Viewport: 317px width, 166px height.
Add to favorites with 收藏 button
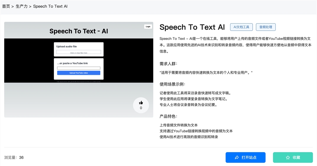point(293,157)
